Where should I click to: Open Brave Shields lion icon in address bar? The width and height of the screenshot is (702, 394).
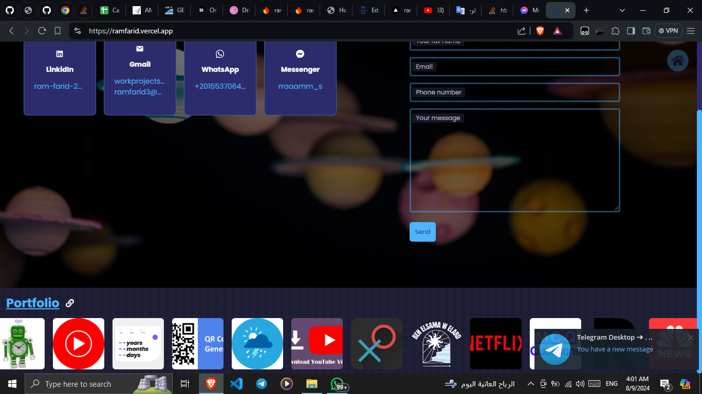point(540,31)
